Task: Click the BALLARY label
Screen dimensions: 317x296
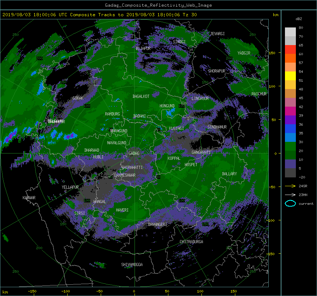Action: point(229,174)
